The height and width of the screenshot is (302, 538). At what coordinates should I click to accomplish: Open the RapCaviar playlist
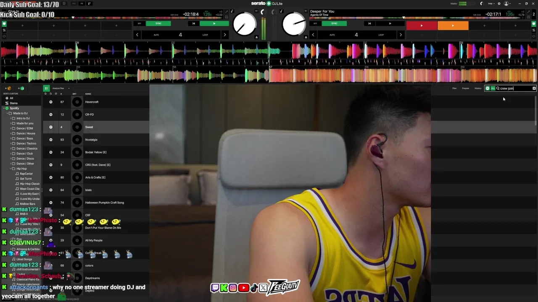tap(26, 174)
